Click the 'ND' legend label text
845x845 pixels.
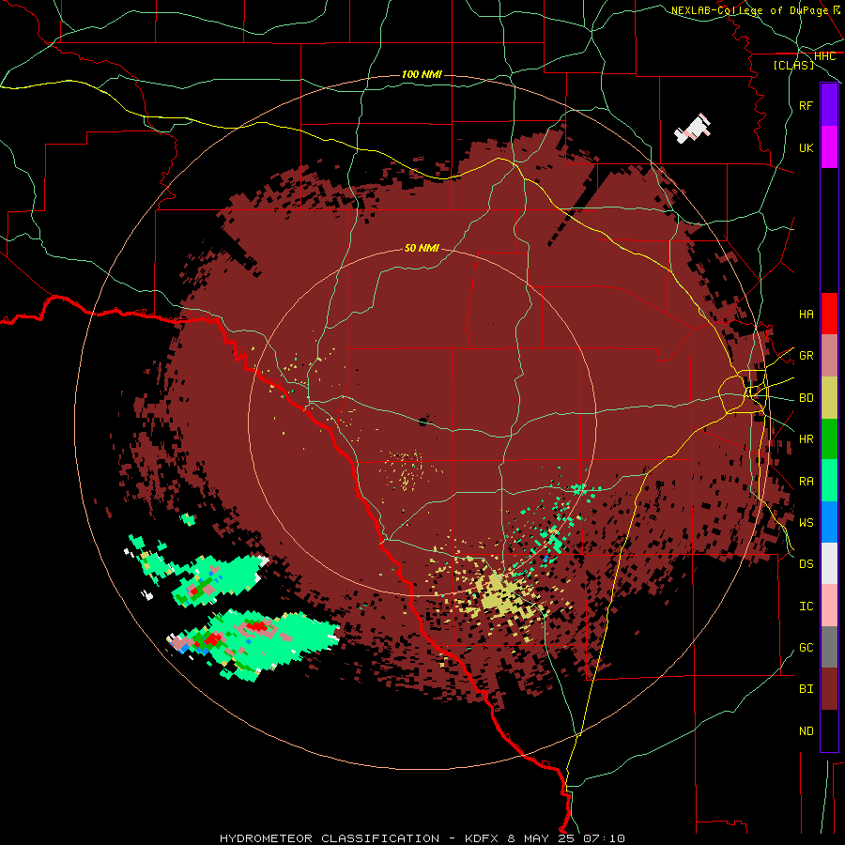click(x=806, y=731)
